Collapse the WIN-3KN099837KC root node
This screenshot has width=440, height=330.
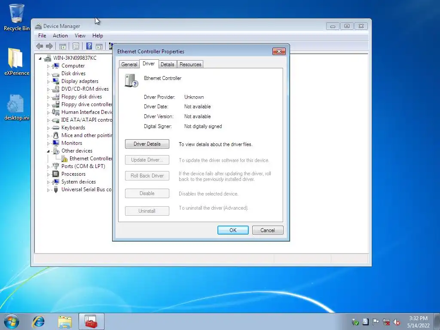40,58
